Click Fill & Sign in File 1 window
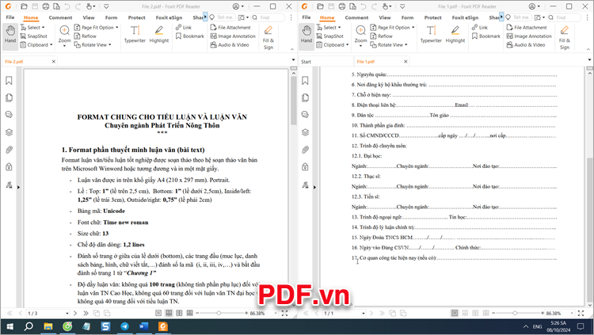This screenshot has height=335, width=594. click(565, 37)
